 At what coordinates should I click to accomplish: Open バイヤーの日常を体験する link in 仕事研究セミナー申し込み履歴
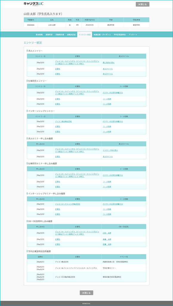(x=113, y=175)
